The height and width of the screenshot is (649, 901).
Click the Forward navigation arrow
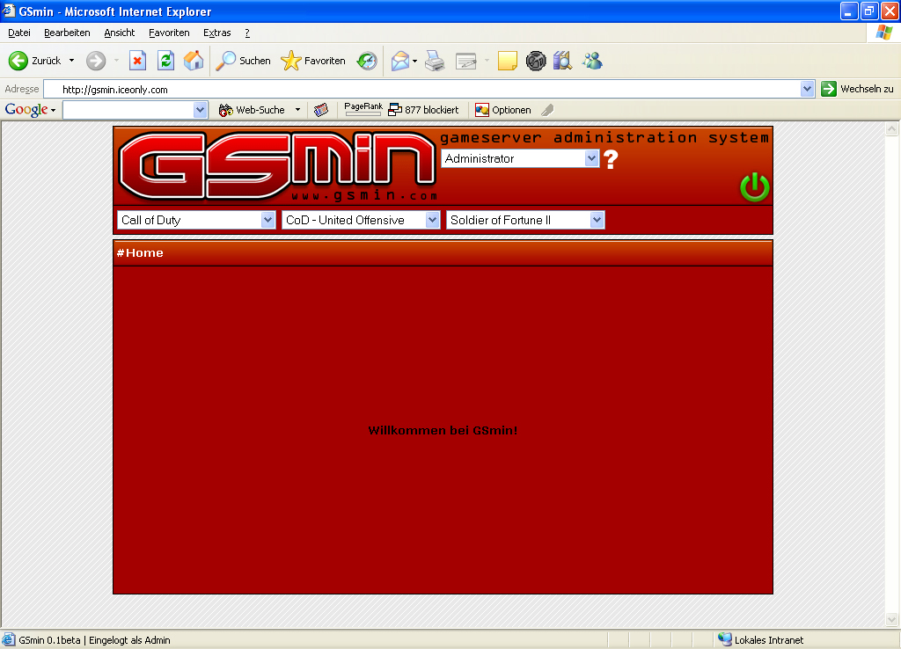click(x=96, y=61)
